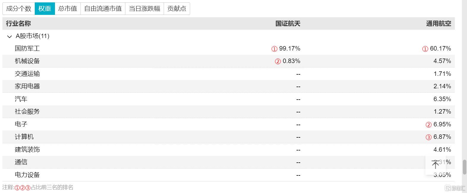Click the 行业名称 column header
The height and width of the screenshot is (193, 467).
click(18, 23)
